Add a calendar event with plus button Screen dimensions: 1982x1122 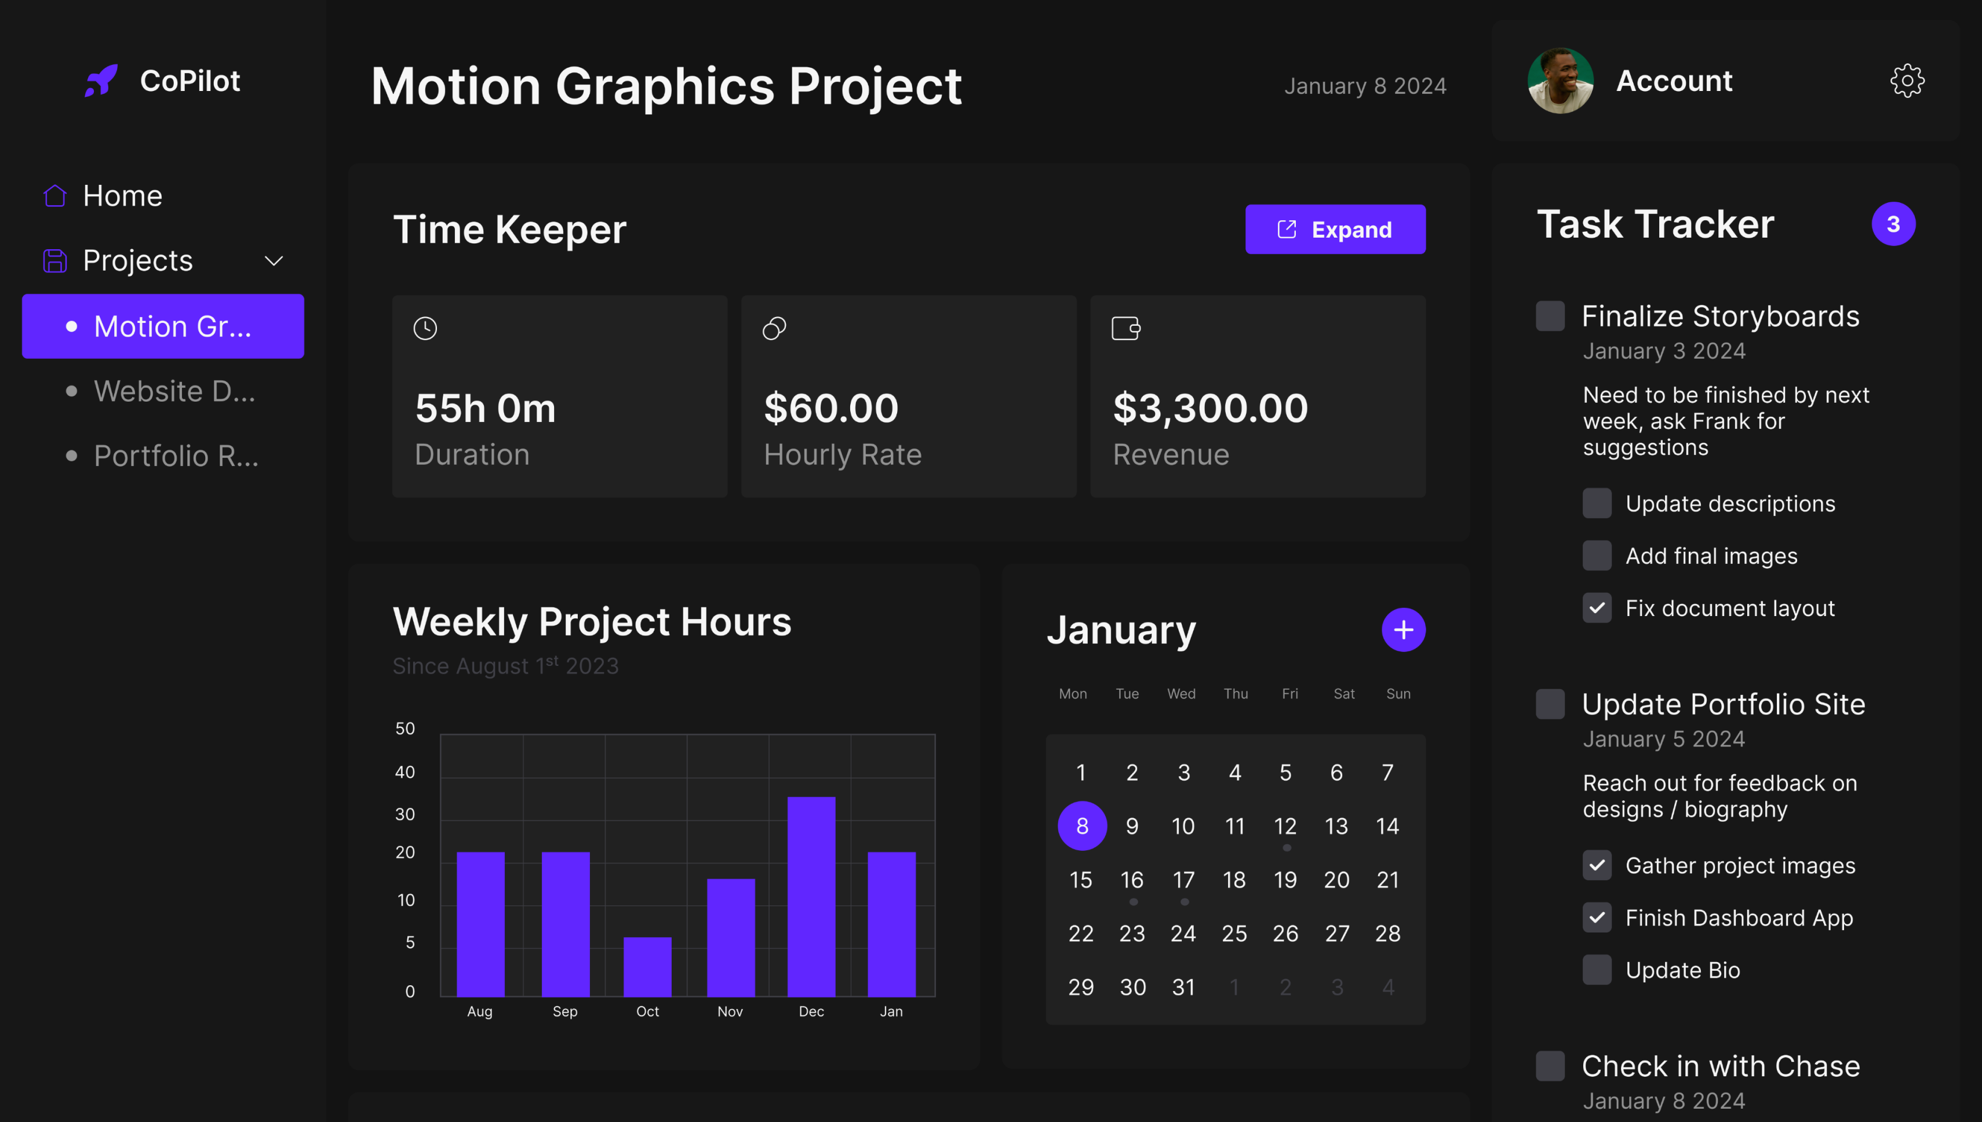pyautogui.click(x=1403, y=629)
